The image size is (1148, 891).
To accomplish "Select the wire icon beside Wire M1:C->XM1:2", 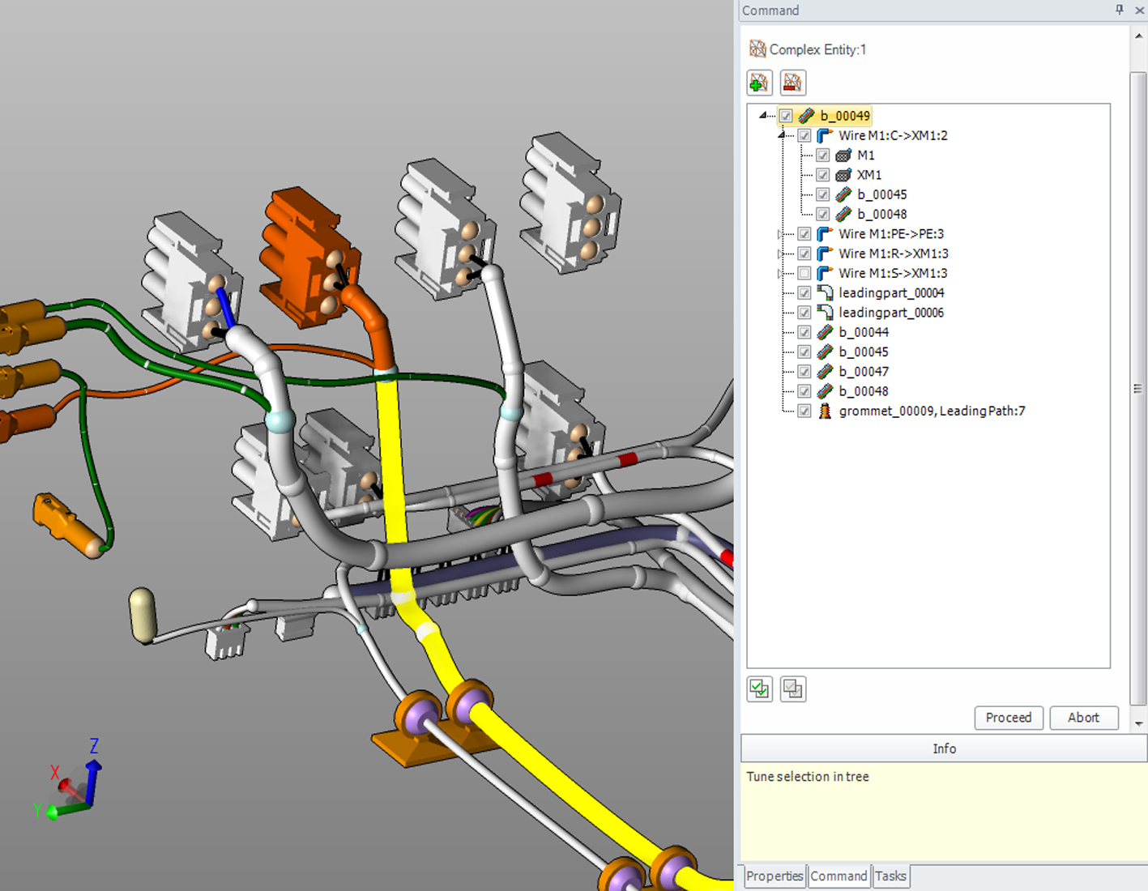I will coord(824,135).
